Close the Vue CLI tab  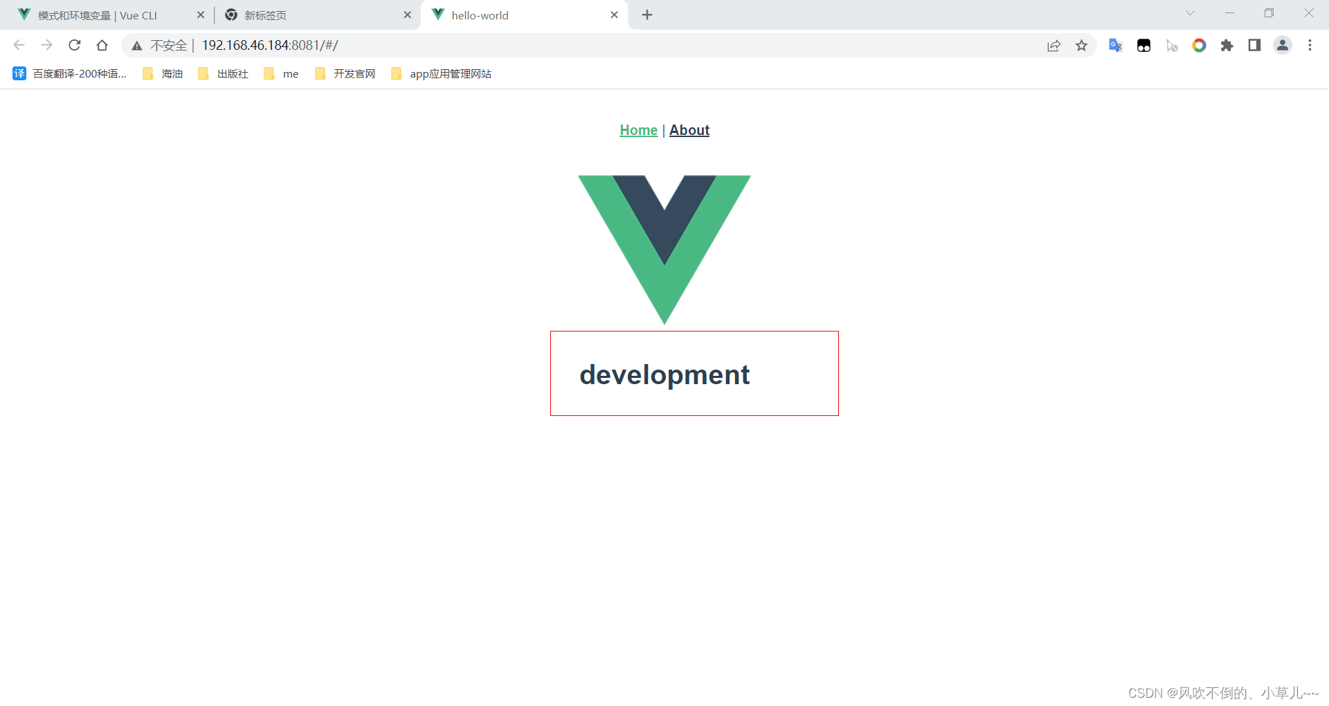coord(201,15)
